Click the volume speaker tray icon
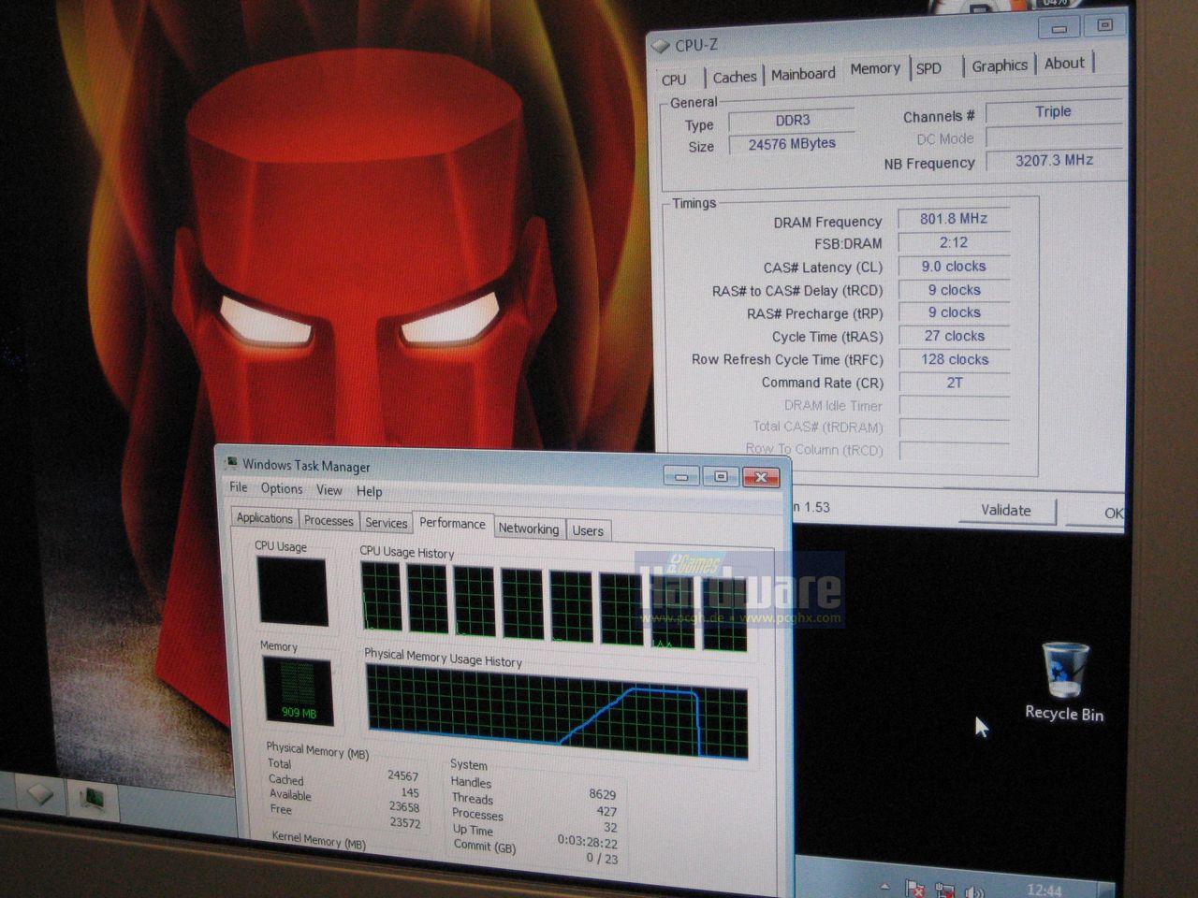 tap(974, 891)
